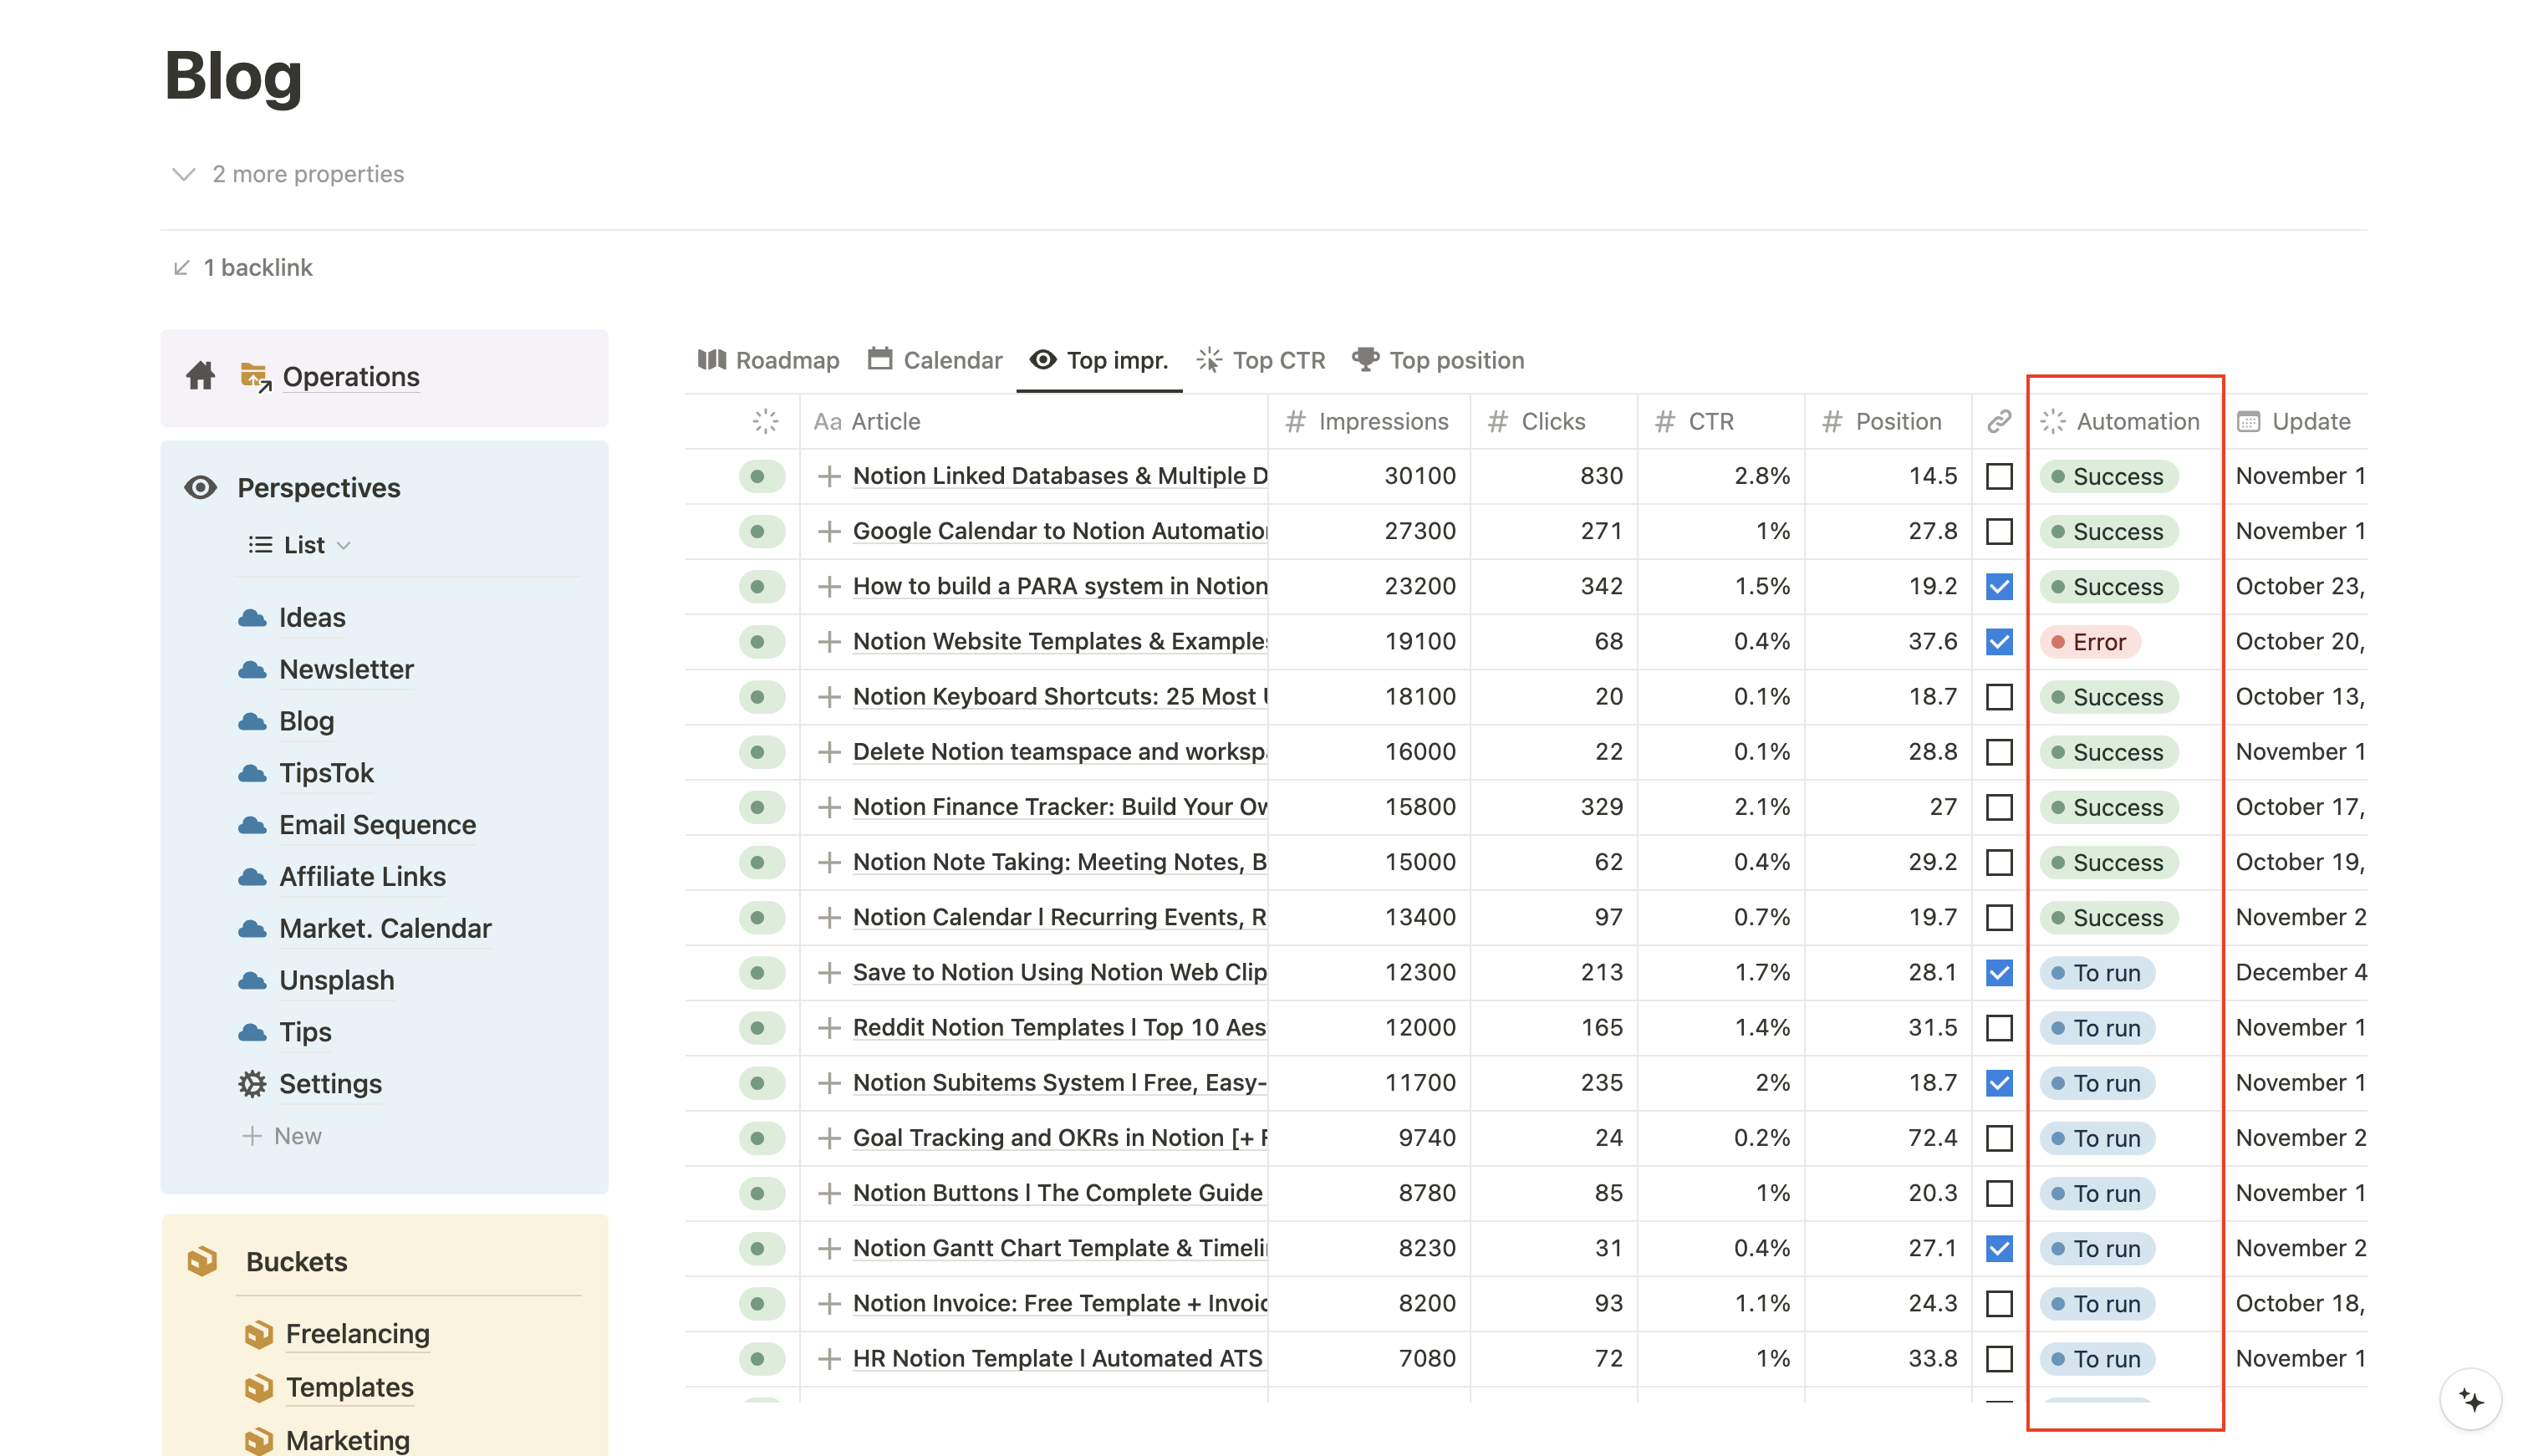Uncheck the box for Save to Notion Web Clipper row
This screenshot has width=2528, height=1456.
pos(1999,972)
